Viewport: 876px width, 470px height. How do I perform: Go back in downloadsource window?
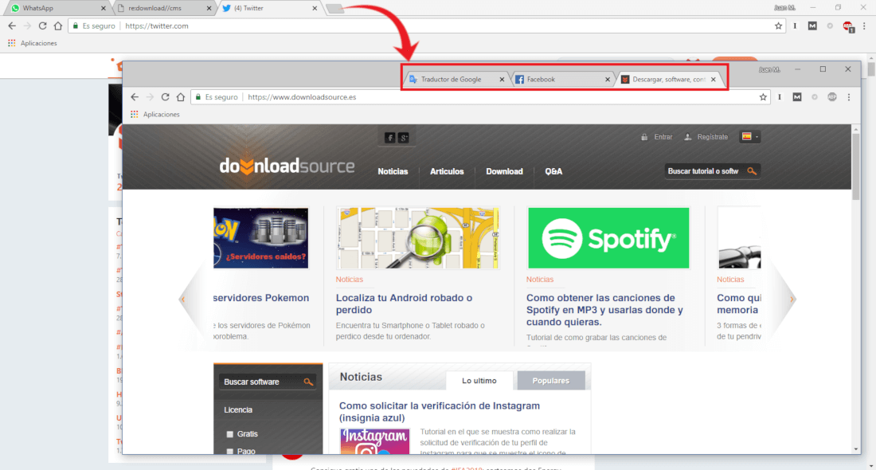135,96
